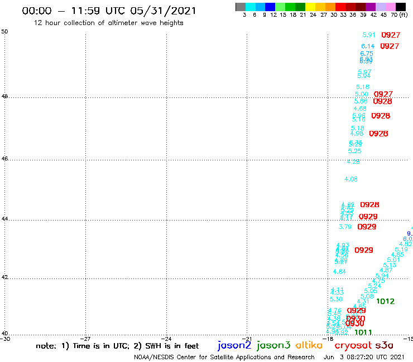The image size is (413, 362).
Task: Click the bright red 33 ft legend swatch
Action: tap(340, 7)
